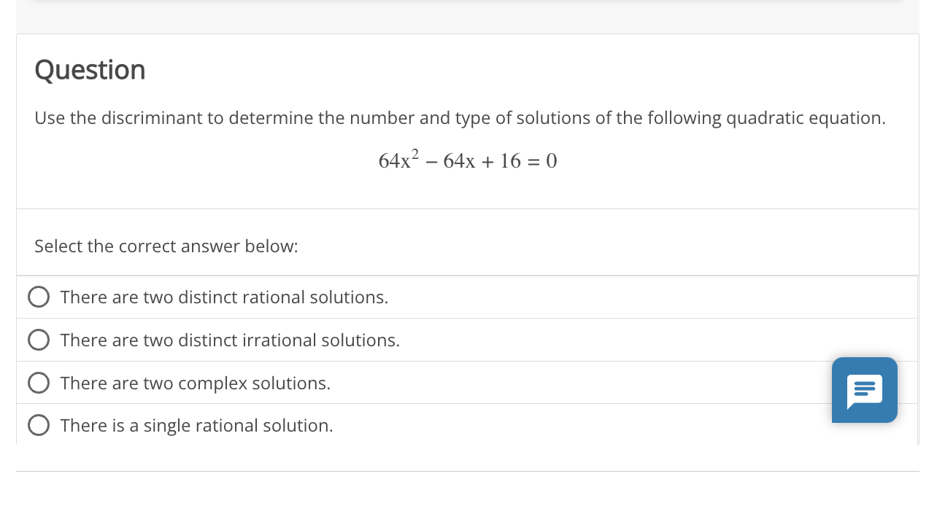Click the single rational solution answer text

(x=196, y=425)
